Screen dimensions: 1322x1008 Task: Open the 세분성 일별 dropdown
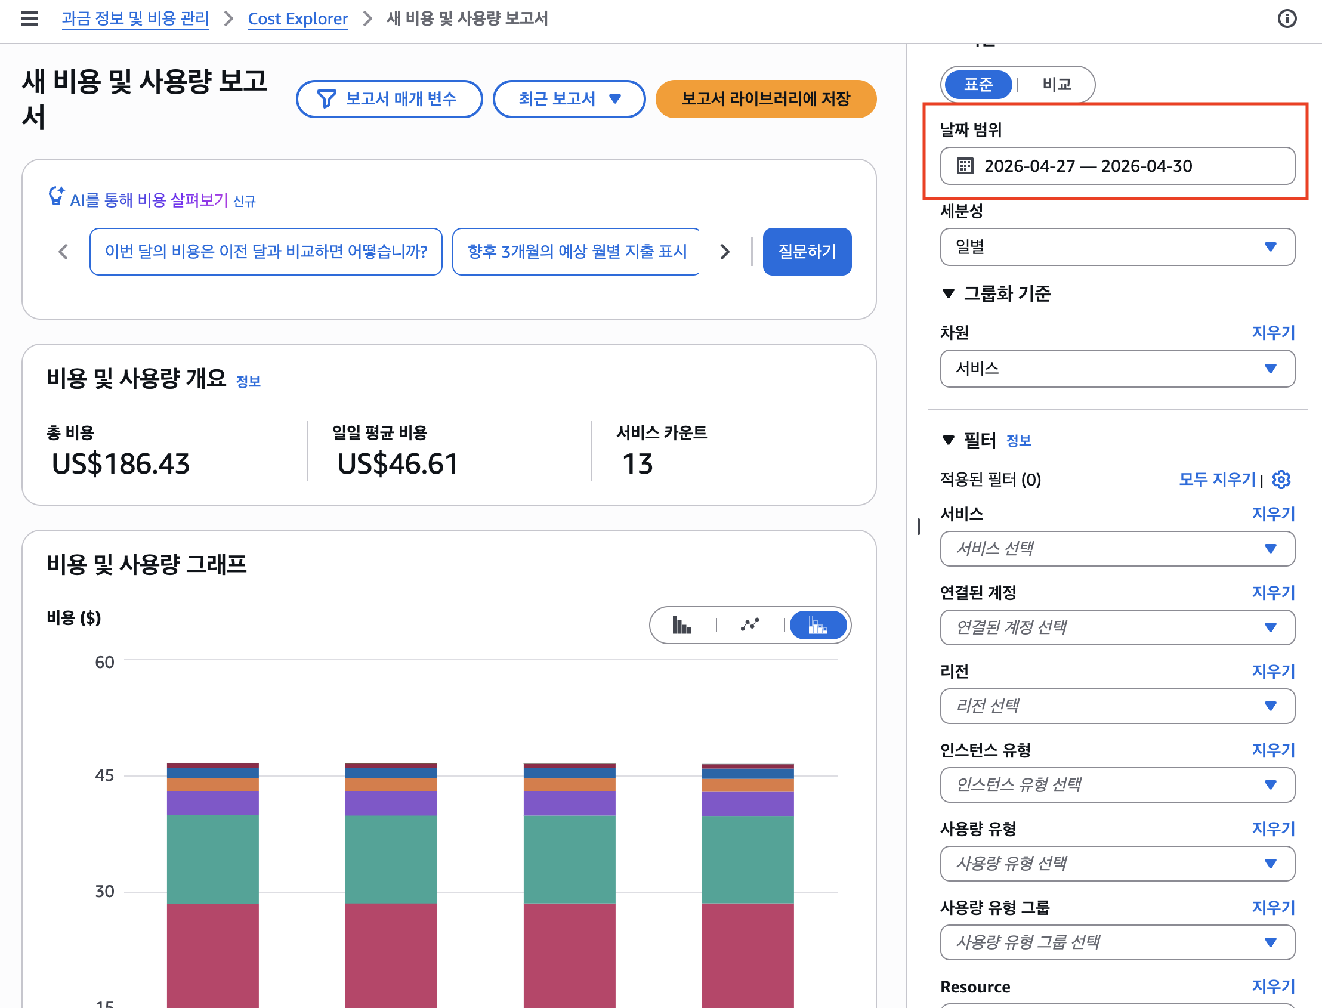[x=1117, y=246]
